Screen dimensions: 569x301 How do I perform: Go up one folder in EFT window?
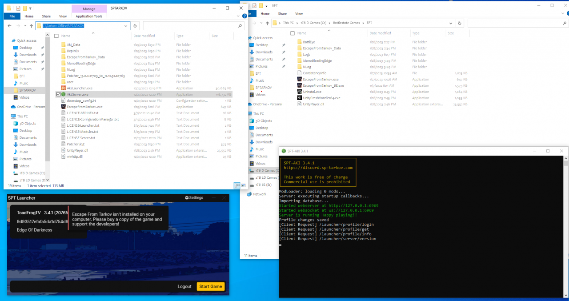click(x=267, y=23)
